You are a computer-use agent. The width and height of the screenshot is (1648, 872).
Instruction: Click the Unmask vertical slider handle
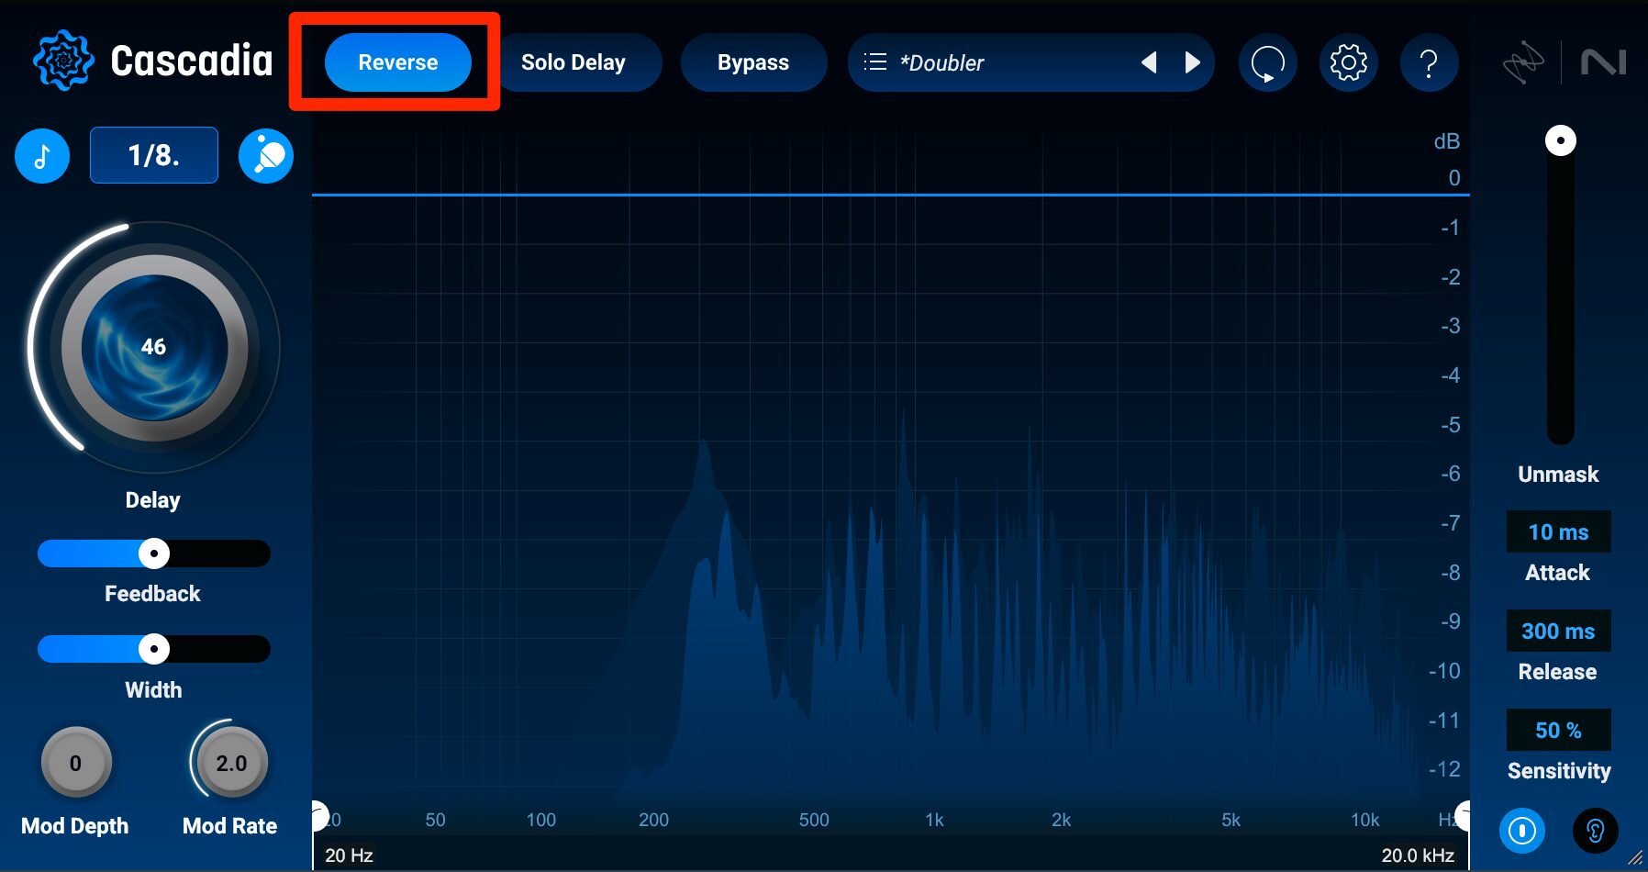tap(1560, 140)
